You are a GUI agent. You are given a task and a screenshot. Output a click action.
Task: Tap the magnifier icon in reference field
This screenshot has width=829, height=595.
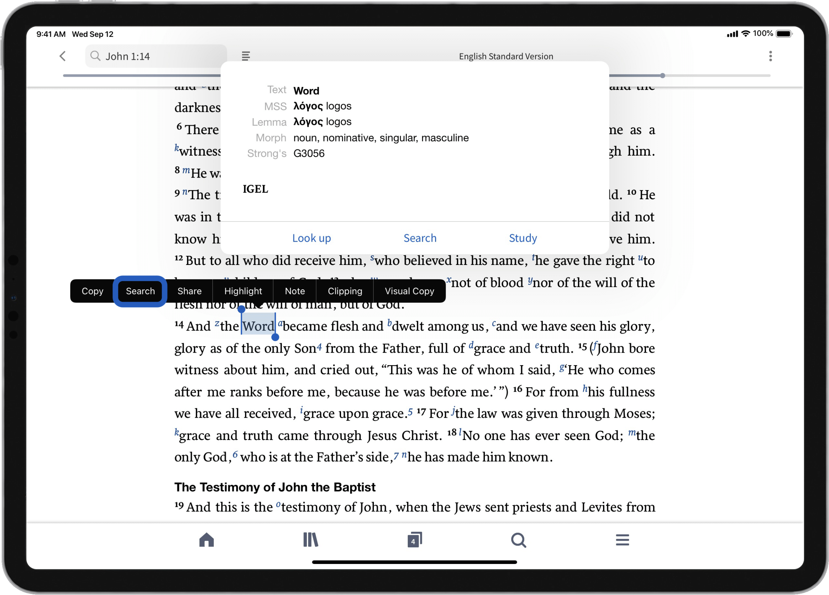95,56
